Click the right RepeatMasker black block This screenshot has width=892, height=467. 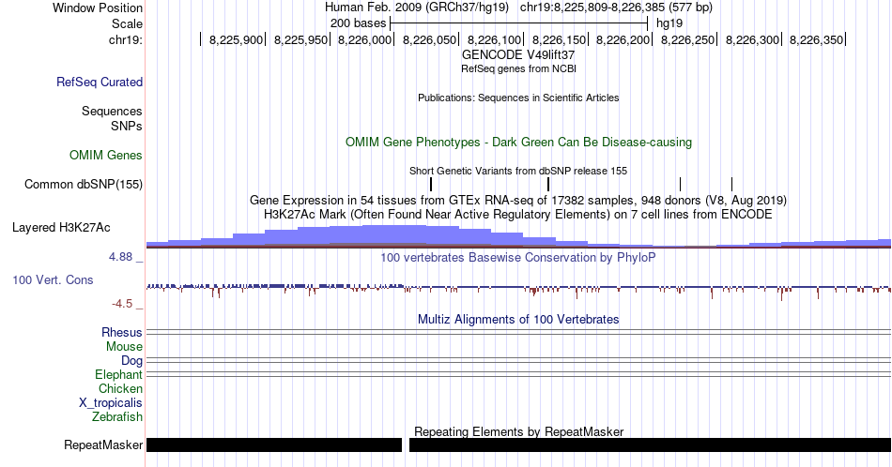point(651,444)
